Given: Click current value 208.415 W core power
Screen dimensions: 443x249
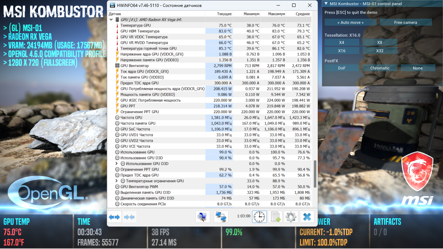Looking at the screenshot, I should click(221, 89).
